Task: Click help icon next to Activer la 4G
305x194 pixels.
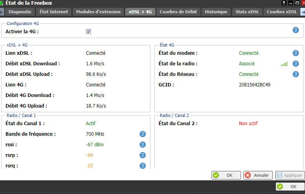Action: point(296,30)
